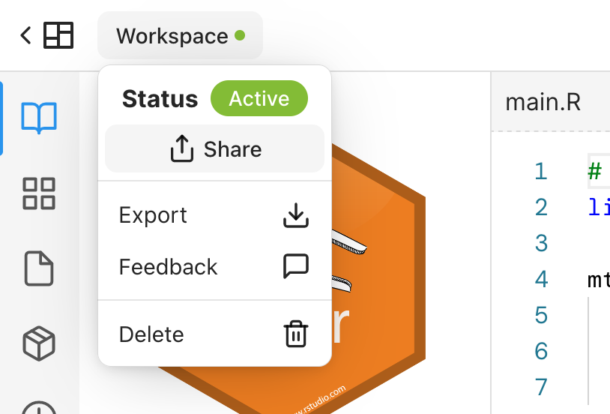This screenshot has width=610, height=414.
Task: Click the speech bubble Feedback icon
Action: point(296,266)
